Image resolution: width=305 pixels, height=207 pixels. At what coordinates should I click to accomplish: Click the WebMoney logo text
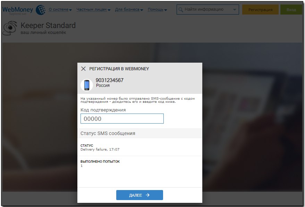[18, 10]
